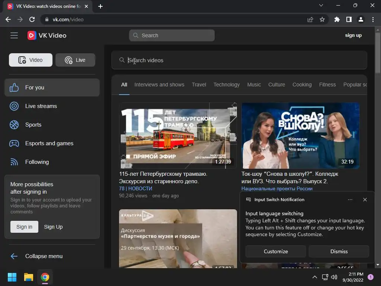The width and height of the screenshot is (381, 286).
Task: Click the Chrome taskbar icon
Action: [45, 277]
